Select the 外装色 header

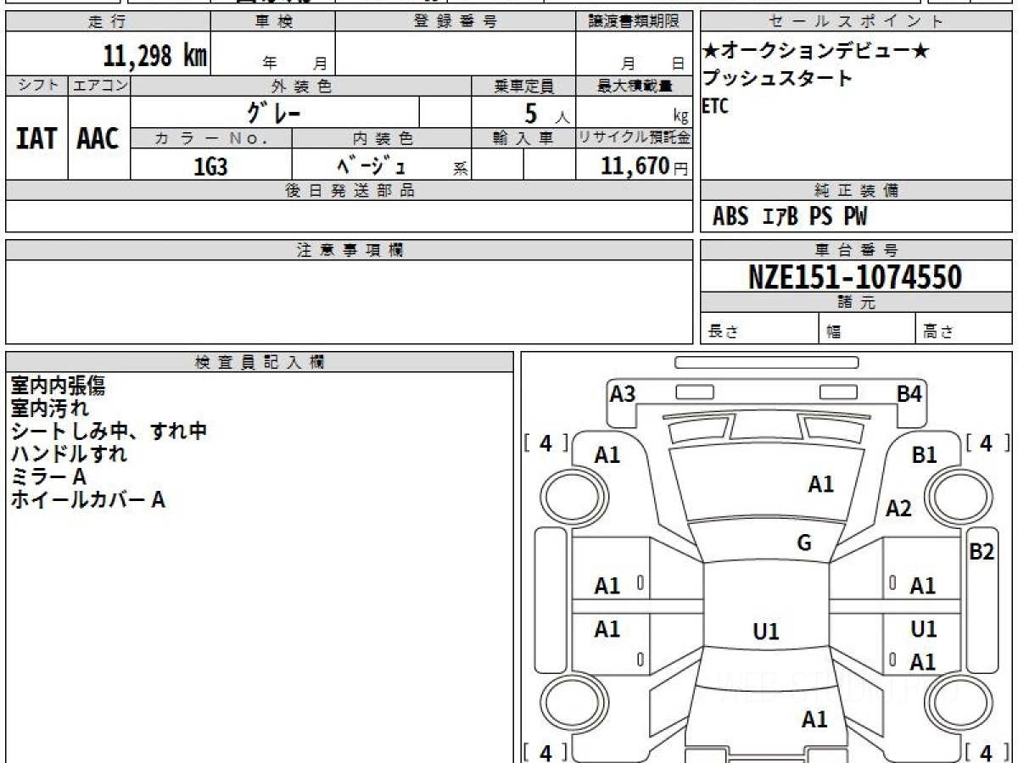(301, 86)
